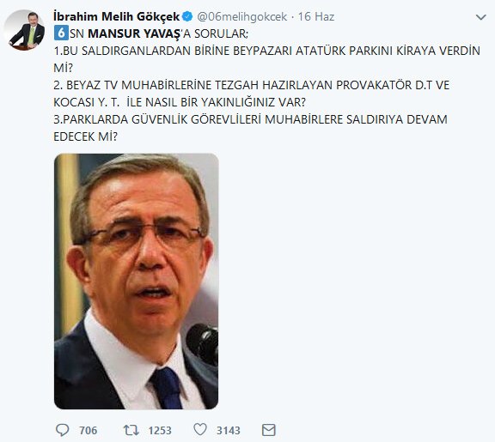Click the reply speech bubble icon
Image resolution: width=495 pixels, height=442 pixels.
tap(62, 430)
